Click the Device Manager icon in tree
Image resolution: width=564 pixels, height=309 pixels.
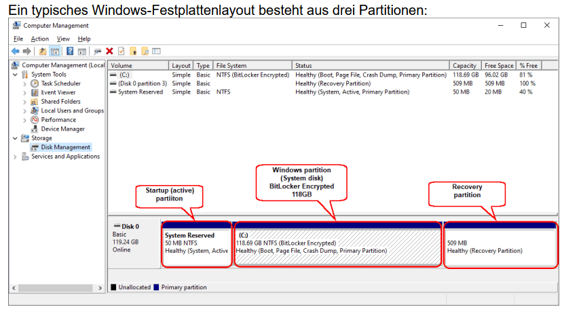tap(35, 129)
